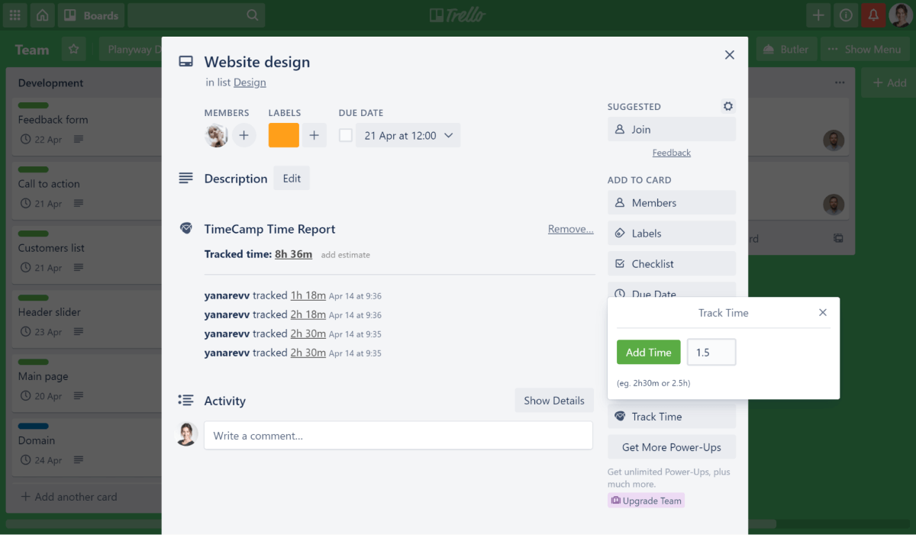
Task: Click the Write a comment field
Action: (398, 436)
